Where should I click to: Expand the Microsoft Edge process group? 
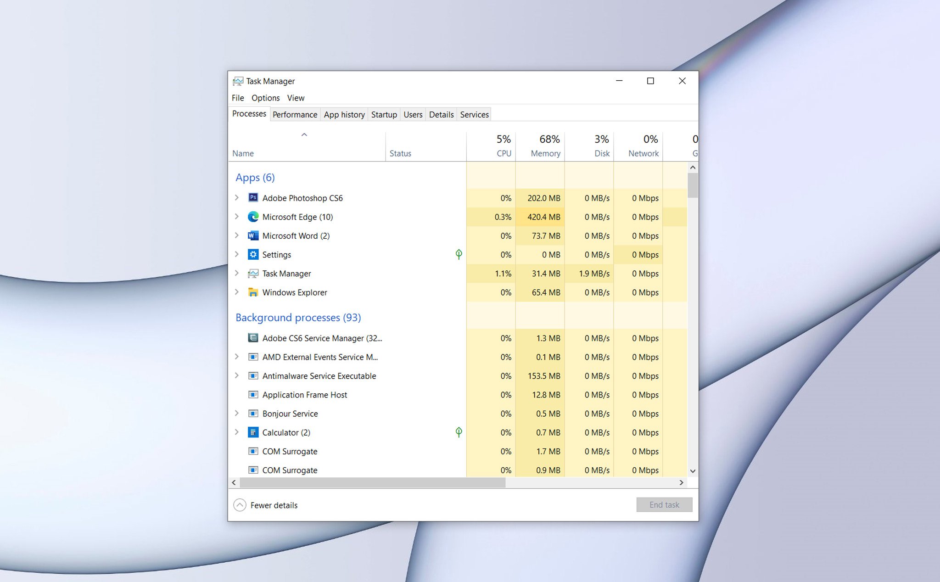click(x=237, y=217)
